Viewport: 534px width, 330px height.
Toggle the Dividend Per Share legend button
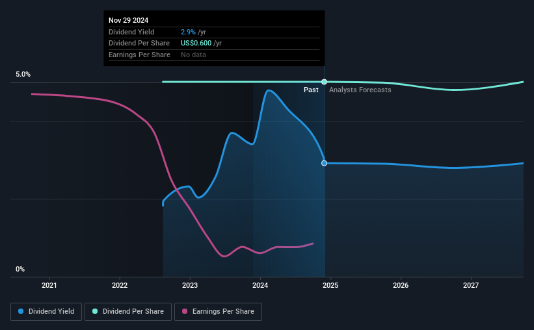[128, 312]
